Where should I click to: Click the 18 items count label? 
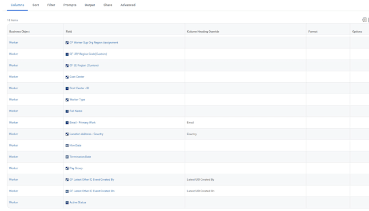click(x=12, y=20)
